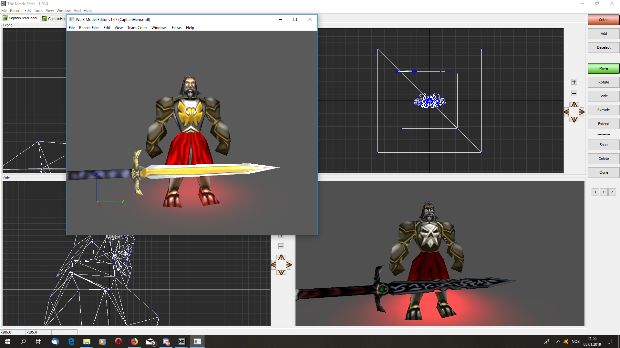Open the 21:56 clock and date in the taskbar

(x=592, y=342)
